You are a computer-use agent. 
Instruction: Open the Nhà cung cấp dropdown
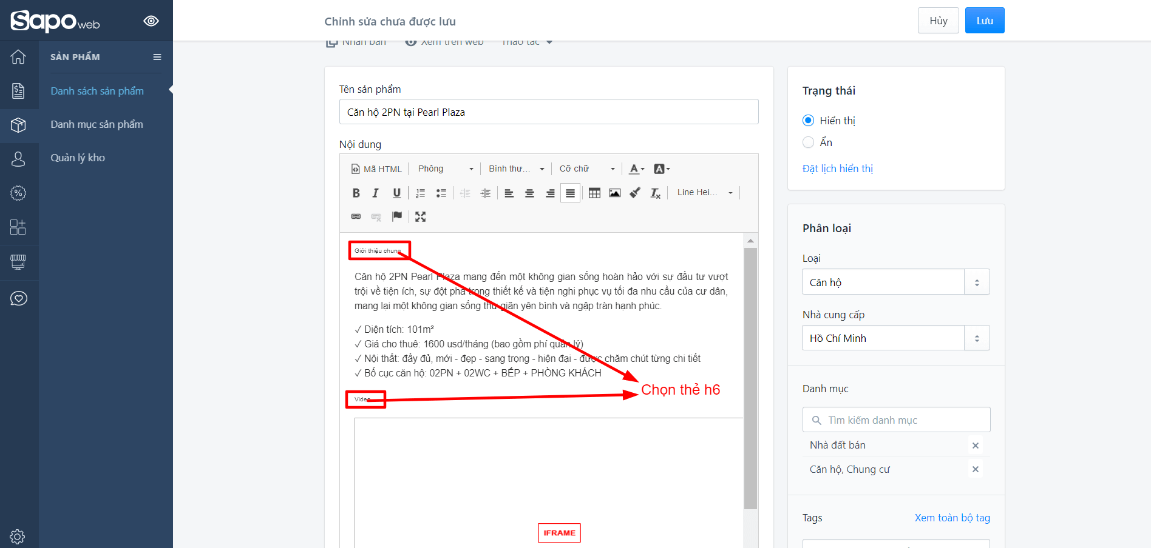(895, 338)
